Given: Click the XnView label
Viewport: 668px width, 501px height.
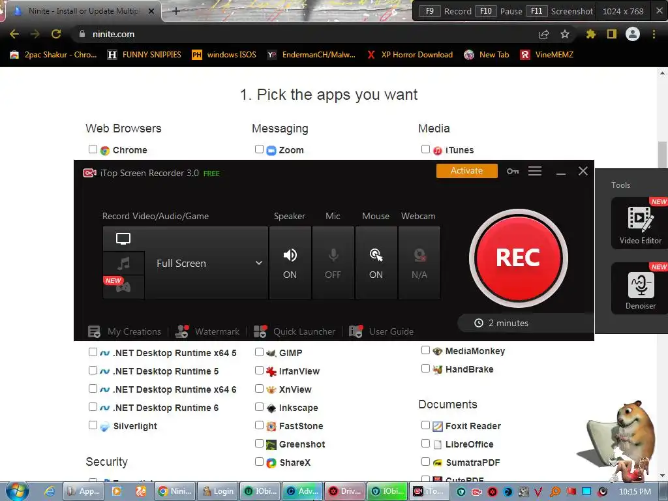Looking at the screenshot, I should (x=296, y=390).
